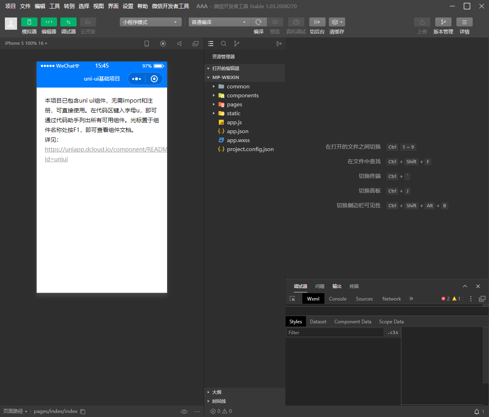Maximize debugger panel with up chevron
489x417 pixels.
pyautogui.click(x=465, y=286)
